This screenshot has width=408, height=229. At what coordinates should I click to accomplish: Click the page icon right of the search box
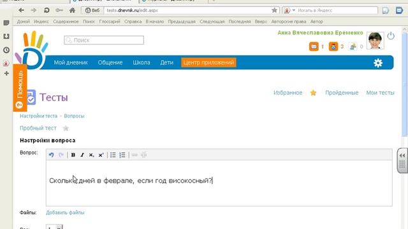point(385,10)
